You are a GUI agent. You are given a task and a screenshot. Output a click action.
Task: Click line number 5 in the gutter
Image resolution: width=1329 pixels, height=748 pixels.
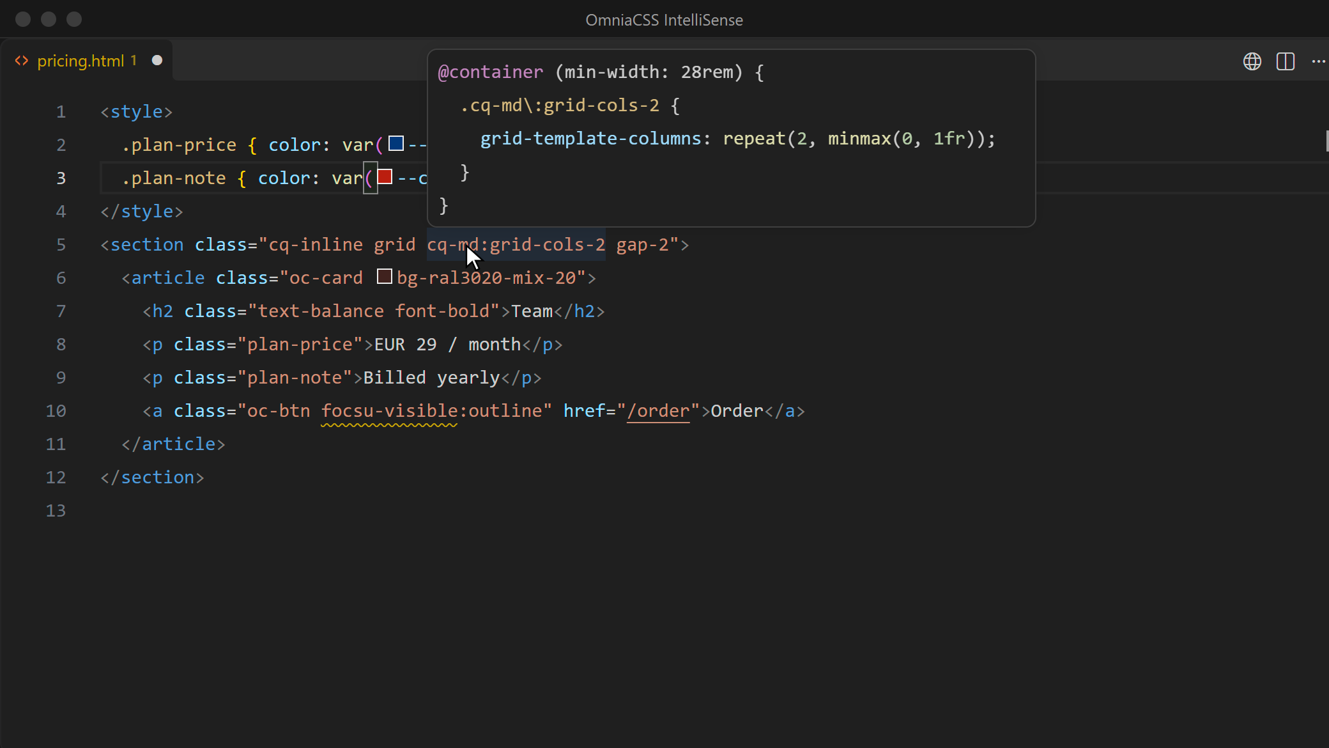point(61,245)
